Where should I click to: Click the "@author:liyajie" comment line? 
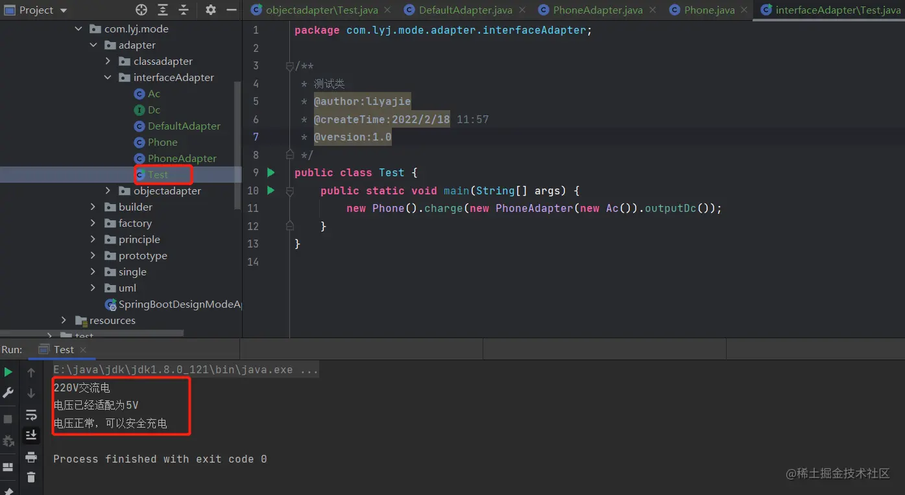point(362,101)
